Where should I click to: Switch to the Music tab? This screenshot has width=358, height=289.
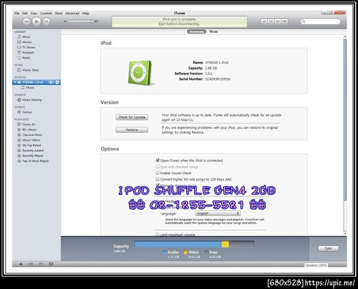tap(214, 32)
